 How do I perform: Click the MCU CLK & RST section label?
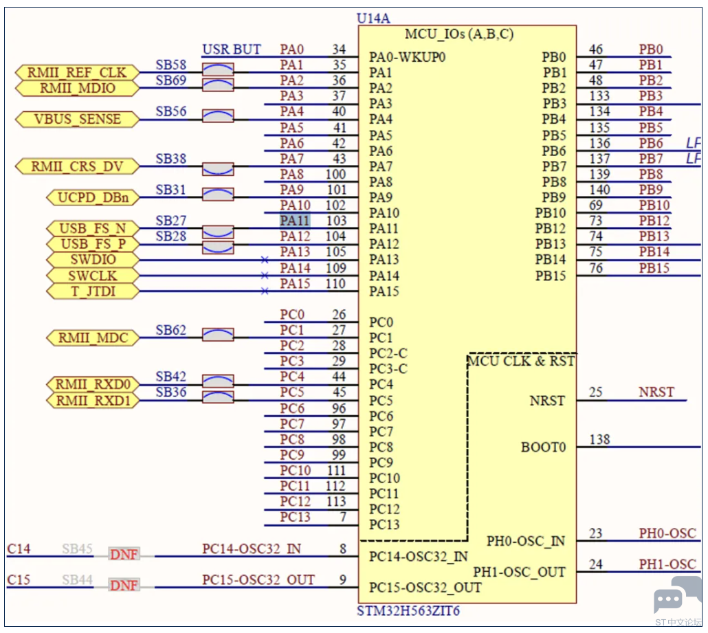[522, 361]
